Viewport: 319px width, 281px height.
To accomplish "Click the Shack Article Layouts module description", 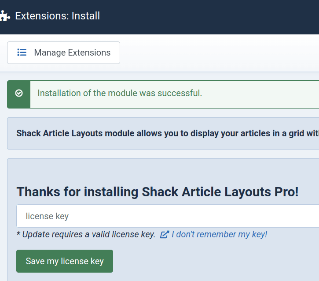I will tap(168, 133).
